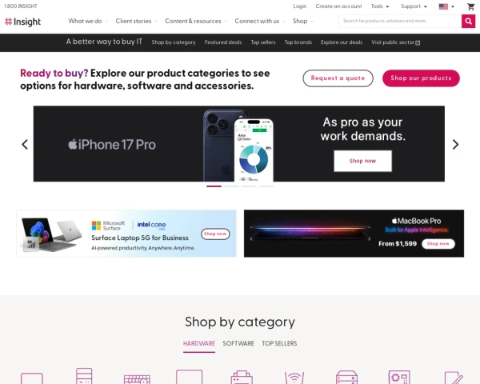Open the US flag country selector
Image resolution: width=480 pixels, height=384 pixels.
[x=446, y=6]
